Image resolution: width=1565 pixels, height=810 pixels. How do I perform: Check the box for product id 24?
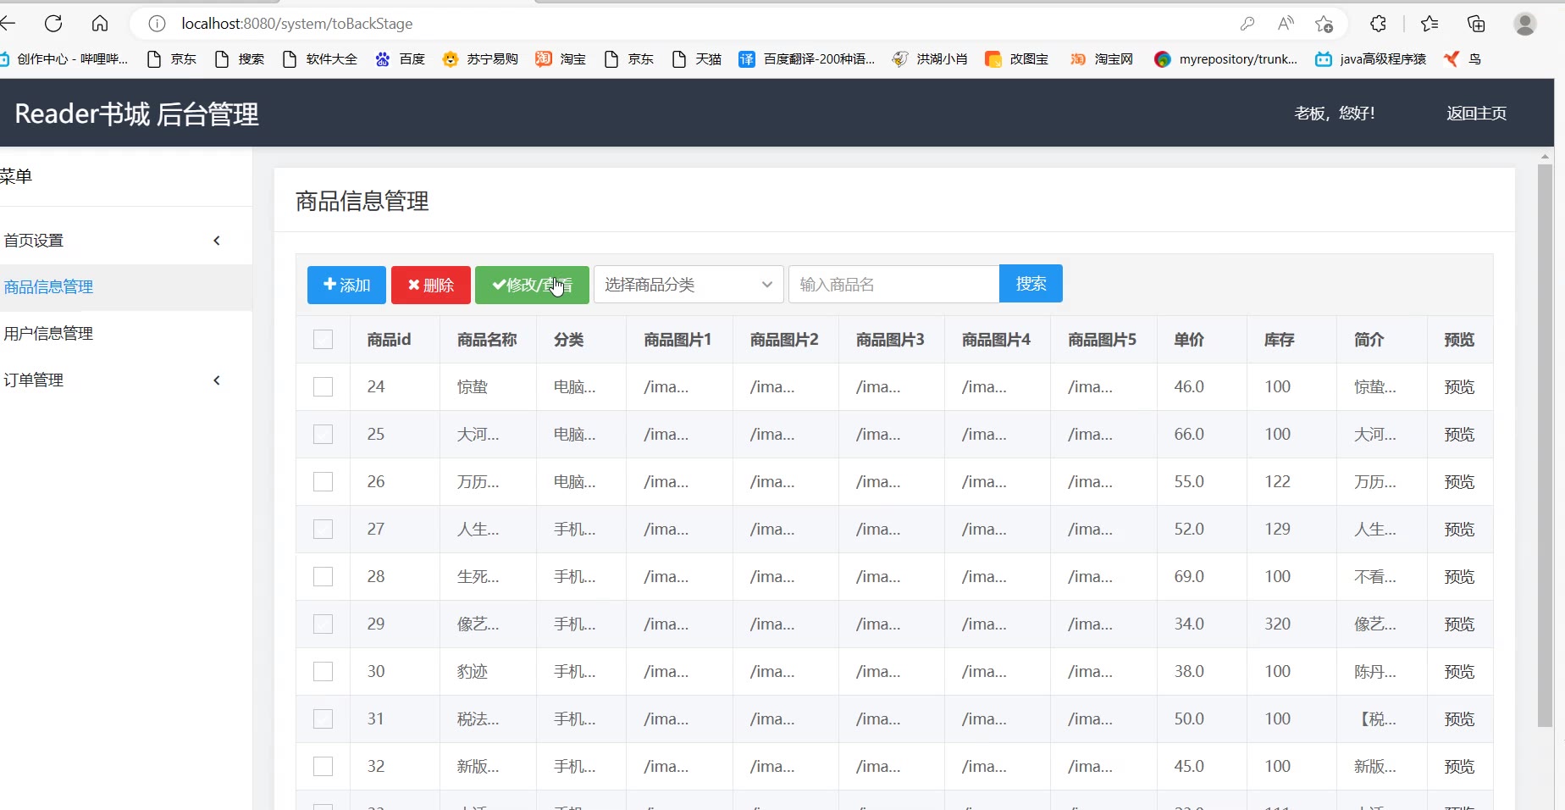(x=323, y=387)
